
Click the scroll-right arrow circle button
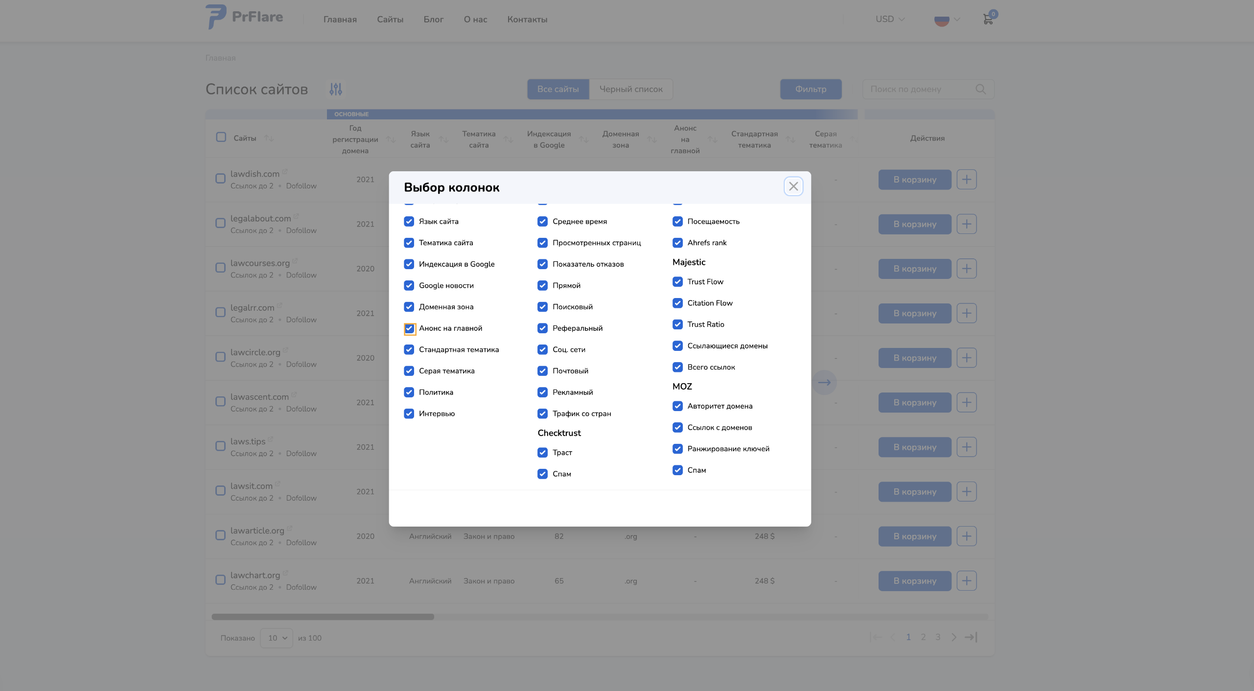point(824,382)
